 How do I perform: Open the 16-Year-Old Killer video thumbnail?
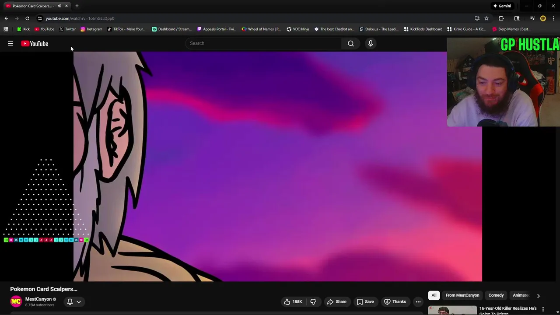(x=452, y=310)
